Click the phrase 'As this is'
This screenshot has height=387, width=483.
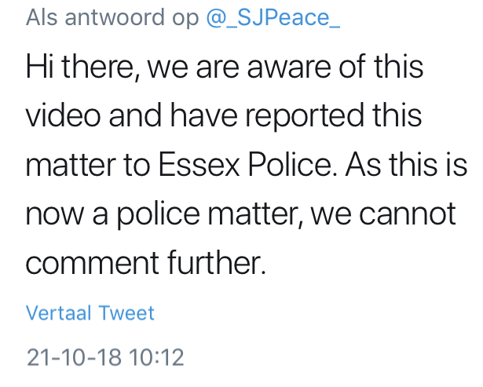click(406, 165)
